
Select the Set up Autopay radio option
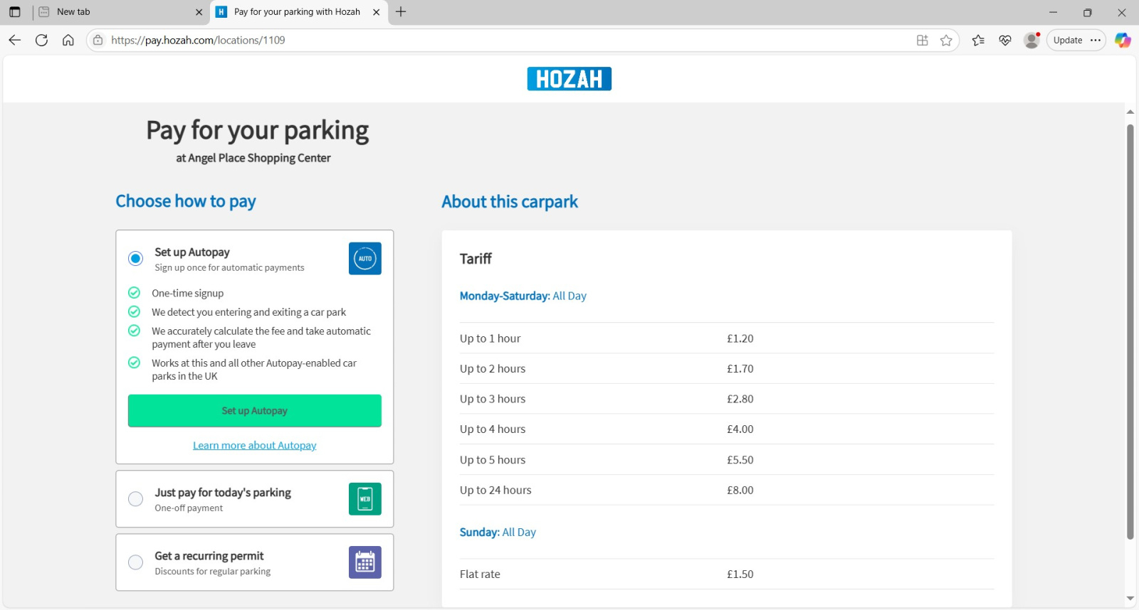click(135, 259)
